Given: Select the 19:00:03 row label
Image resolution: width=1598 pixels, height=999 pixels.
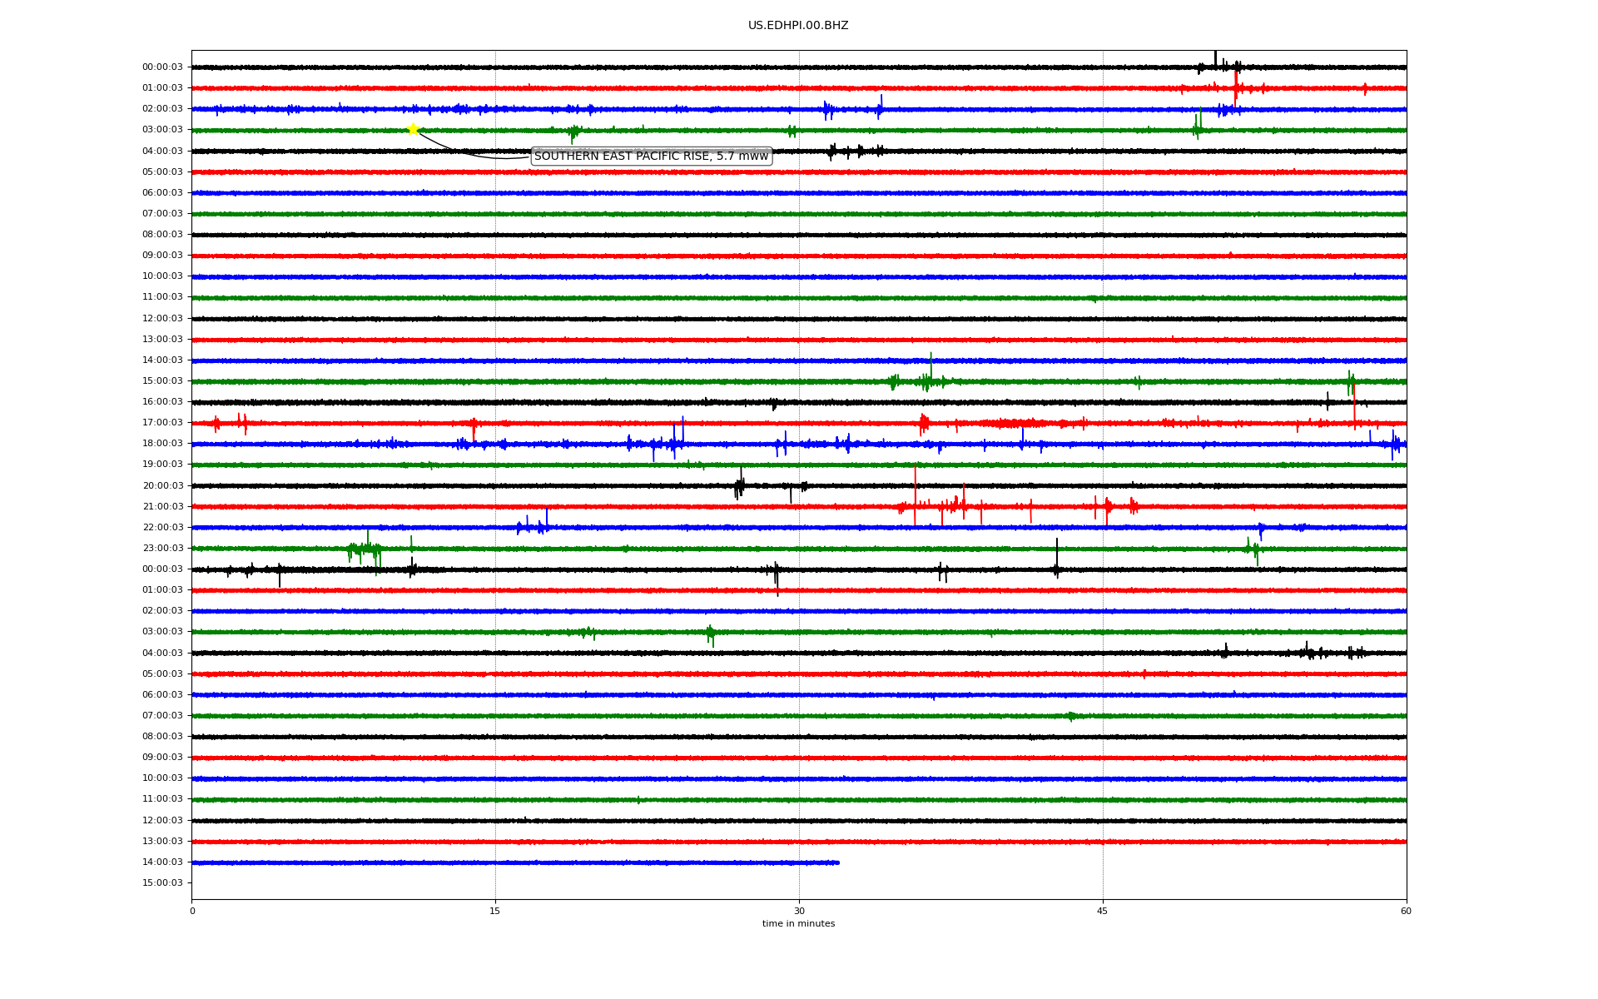Looking at the screenshot, I should coord(162,465).
